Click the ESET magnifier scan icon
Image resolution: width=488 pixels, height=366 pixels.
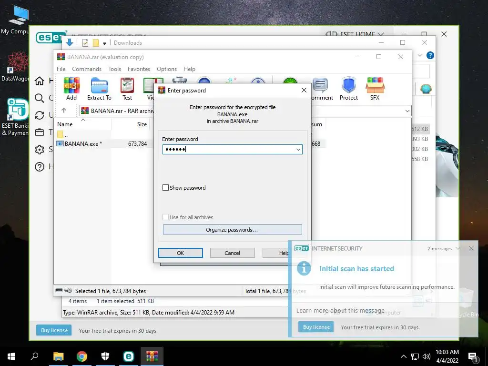[40, 98]
